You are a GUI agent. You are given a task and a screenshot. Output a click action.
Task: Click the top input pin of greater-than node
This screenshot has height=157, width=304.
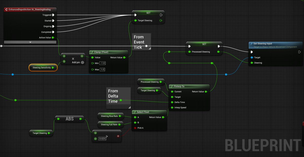tap(95, 133)
